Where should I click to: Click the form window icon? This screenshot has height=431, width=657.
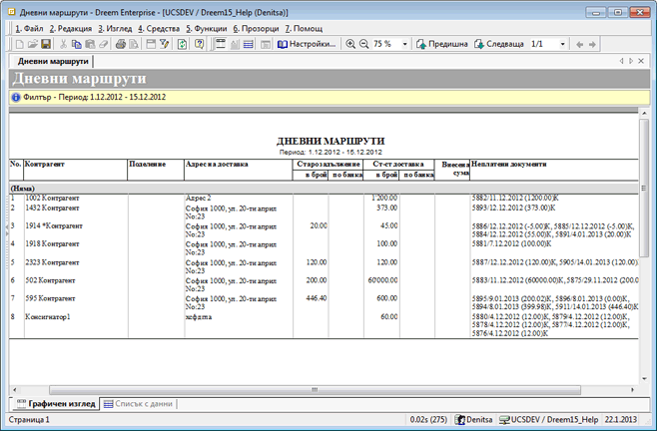pos(151,44)
